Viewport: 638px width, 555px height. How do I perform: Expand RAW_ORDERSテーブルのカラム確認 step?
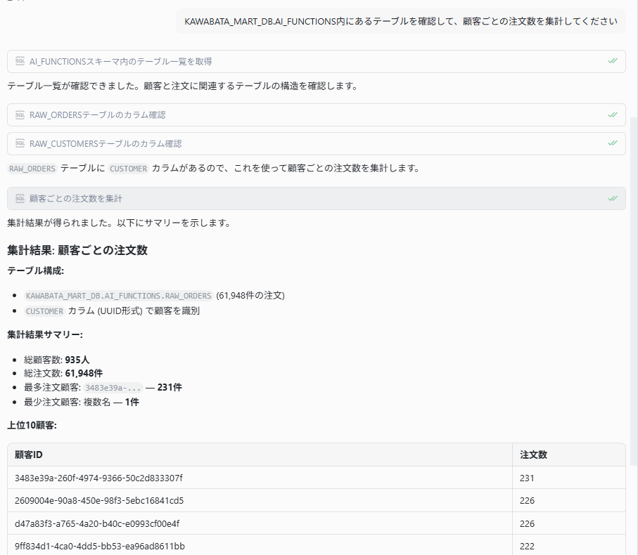coord(316,115)
